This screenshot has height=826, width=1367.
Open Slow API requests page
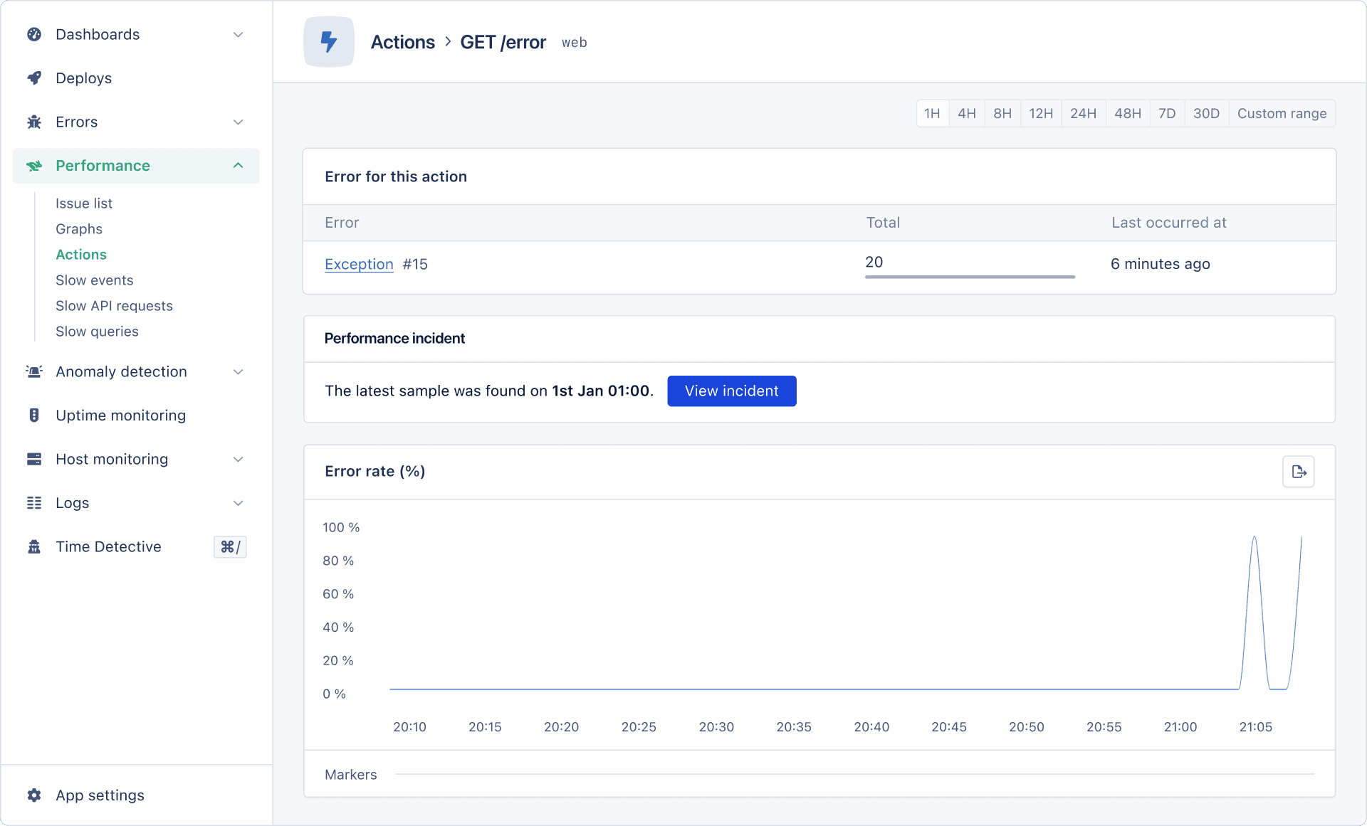coord(114,306)
